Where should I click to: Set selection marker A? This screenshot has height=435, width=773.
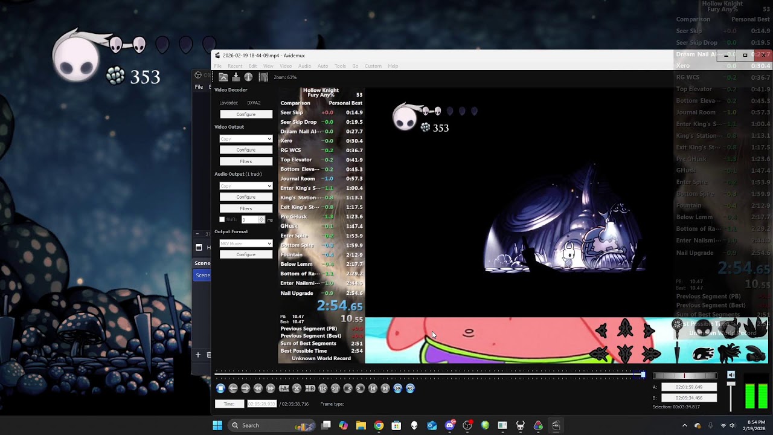click(284, 388)
